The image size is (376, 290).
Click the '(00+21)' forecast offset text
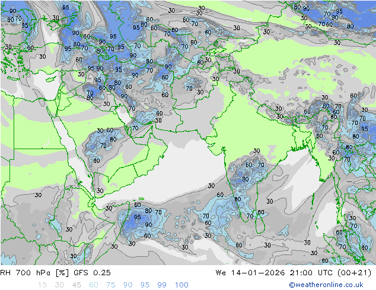click(x=355, y=272)
